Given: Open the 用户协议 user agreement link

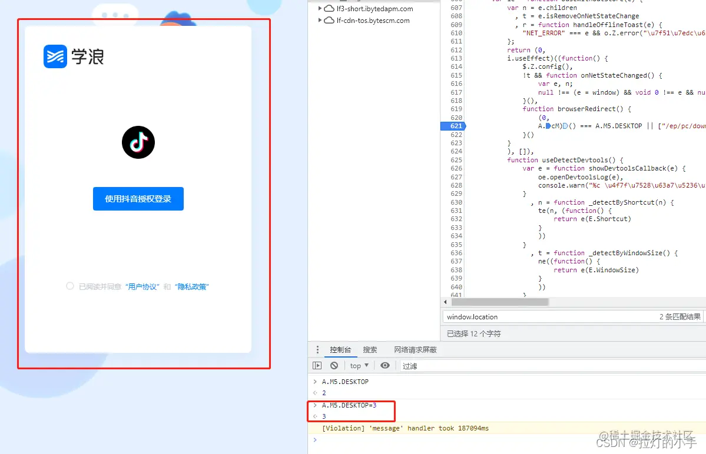Looking at the screenshot, I should click(x=142, y=287).
